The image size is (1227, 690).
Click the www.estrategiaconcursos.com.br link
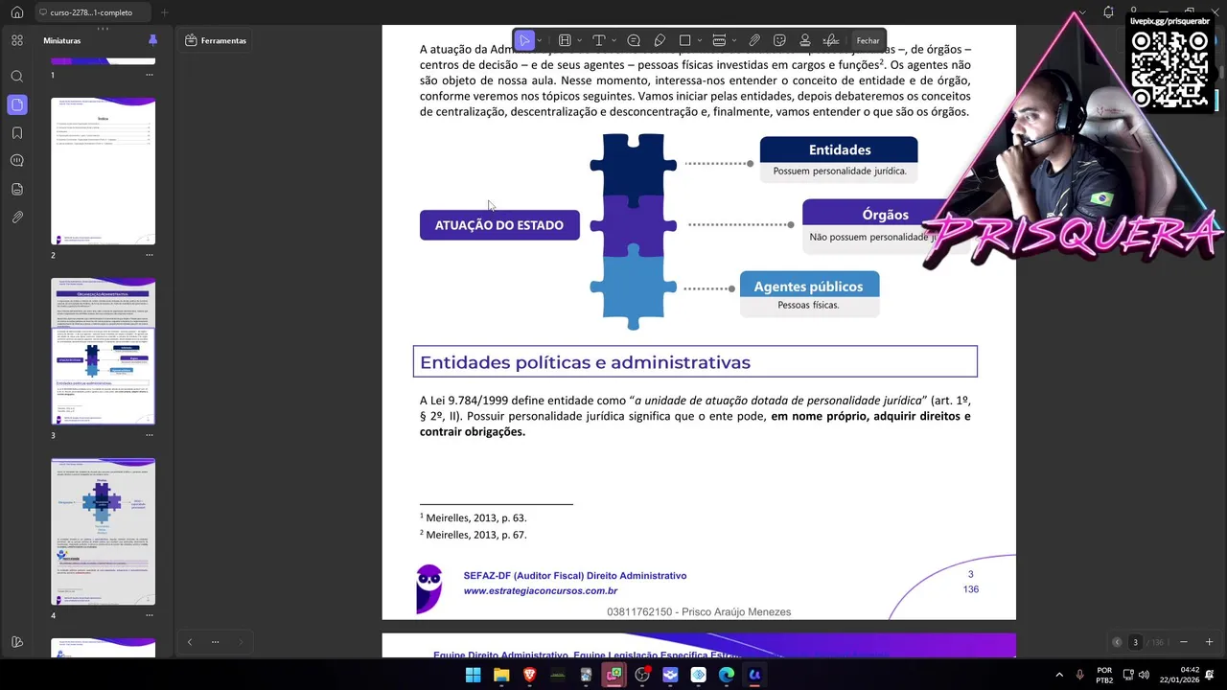(541, 591)
